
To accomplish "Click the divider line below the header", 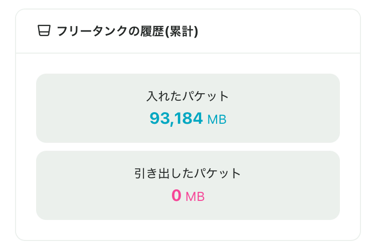I will [188, 53].
